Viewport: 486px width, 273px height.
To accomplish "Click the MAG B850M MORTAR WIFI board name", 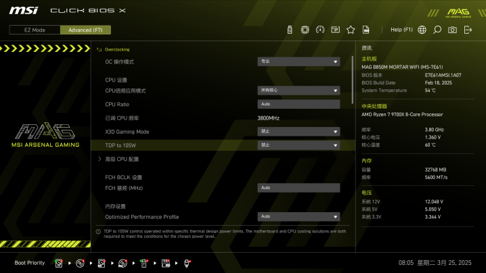I will [402, 67].
